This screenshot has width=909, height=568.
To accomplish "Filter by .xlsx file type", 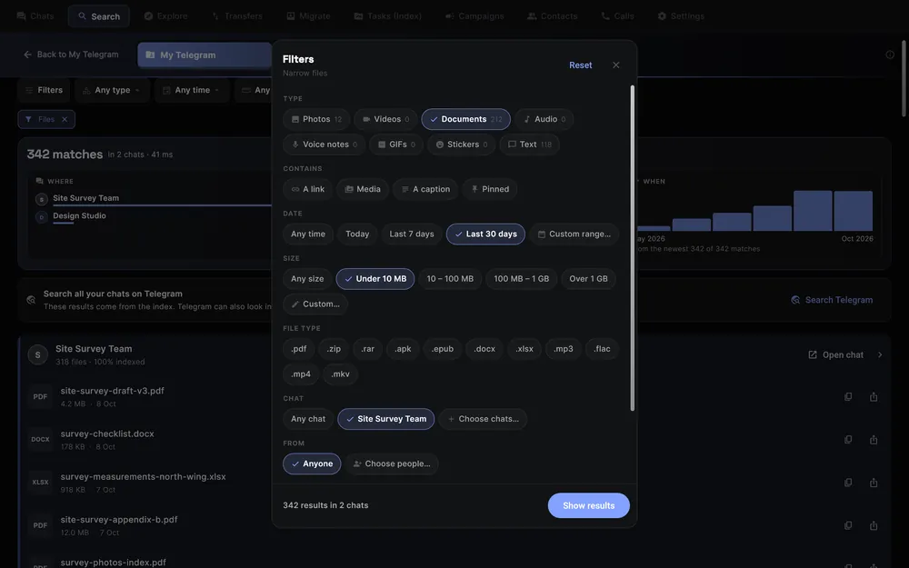I will click(524, 349).
